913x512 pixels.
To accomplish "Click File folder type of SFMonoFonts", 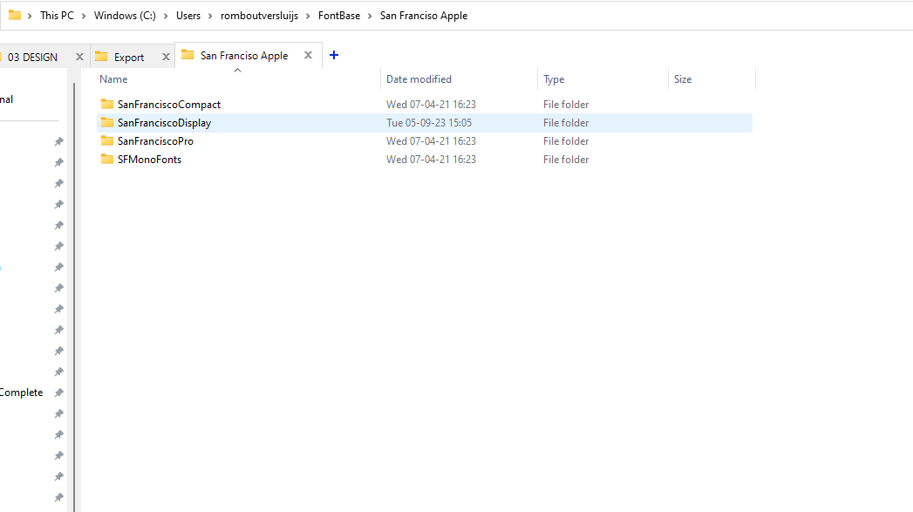I will (566, 160).
